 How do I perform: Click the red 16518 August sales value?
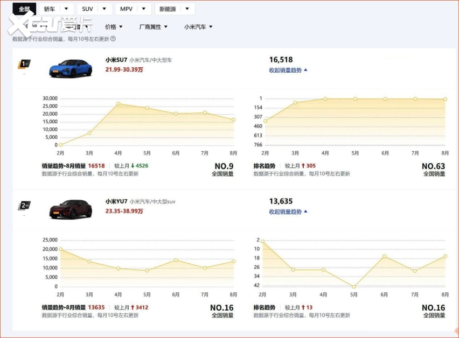pyautogui.click(x=96, y=166)
